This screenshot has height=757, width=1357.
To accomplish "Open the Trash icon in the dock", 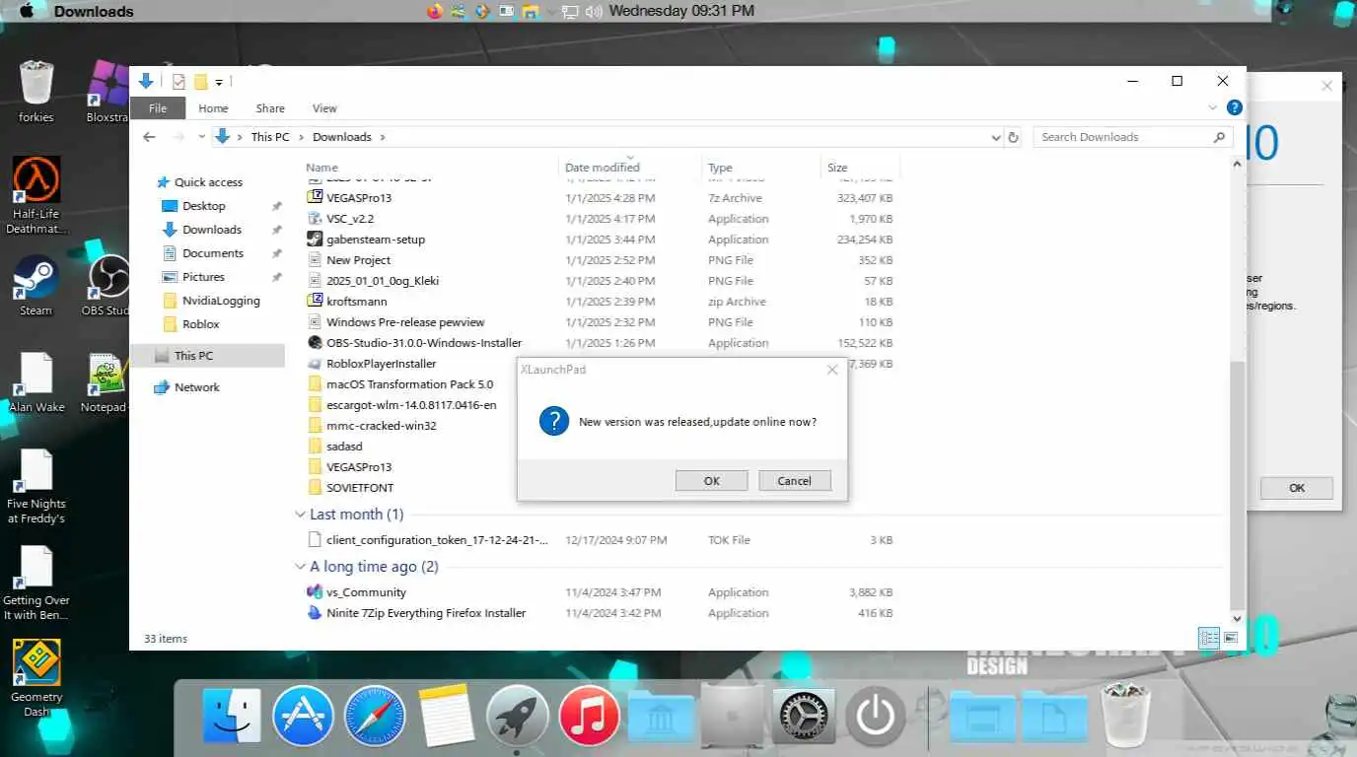I will (x=1125, y=716).
